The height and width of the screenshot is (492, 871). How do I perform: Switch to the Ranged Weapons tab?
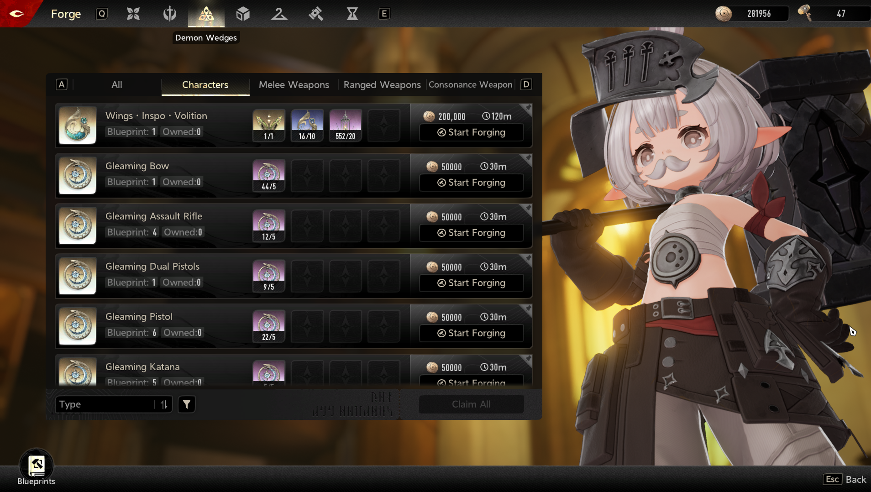pos(382,84)
